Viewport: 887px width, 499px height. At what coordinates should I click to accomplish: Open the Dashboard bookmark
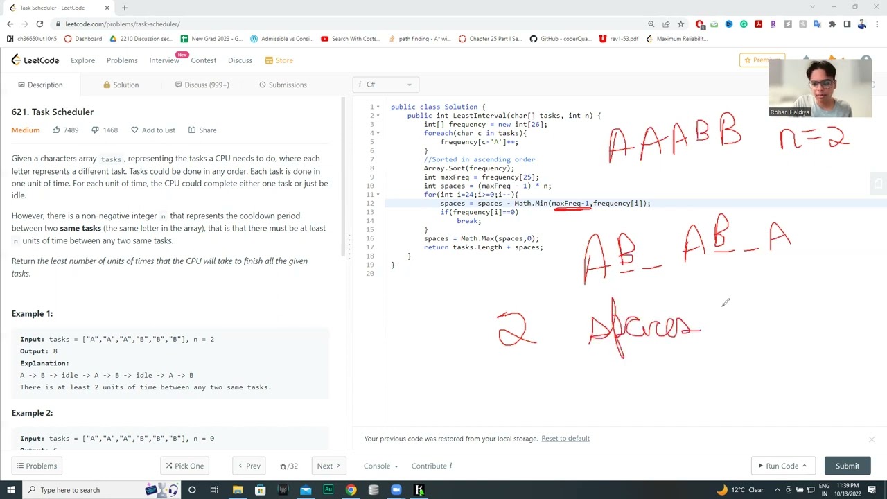[x=83, y=39]
